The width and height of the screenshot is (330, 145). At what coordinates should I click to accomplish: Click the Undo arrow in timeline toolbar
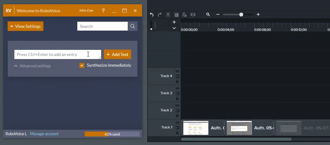click(152, 15)
